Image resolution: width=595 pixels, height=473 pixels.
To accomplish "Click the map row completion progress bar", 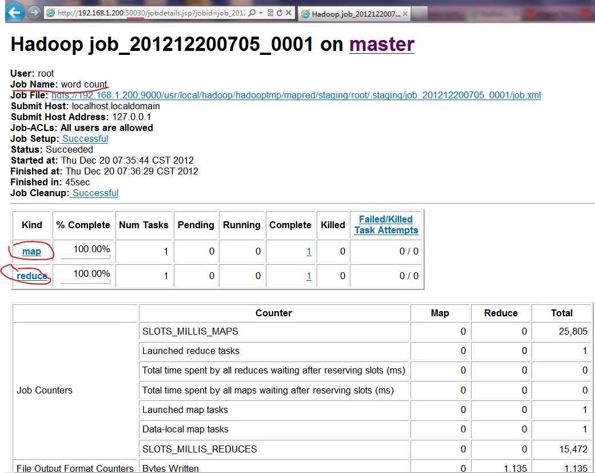I will (85, 257).
